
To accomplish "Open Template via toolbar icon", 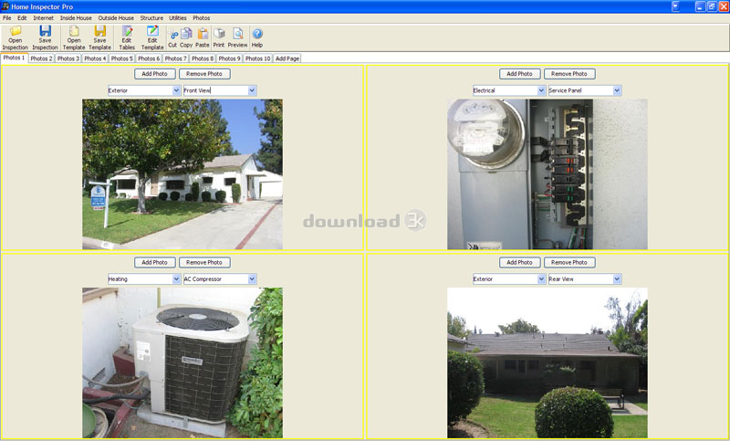I will (74, 33).
